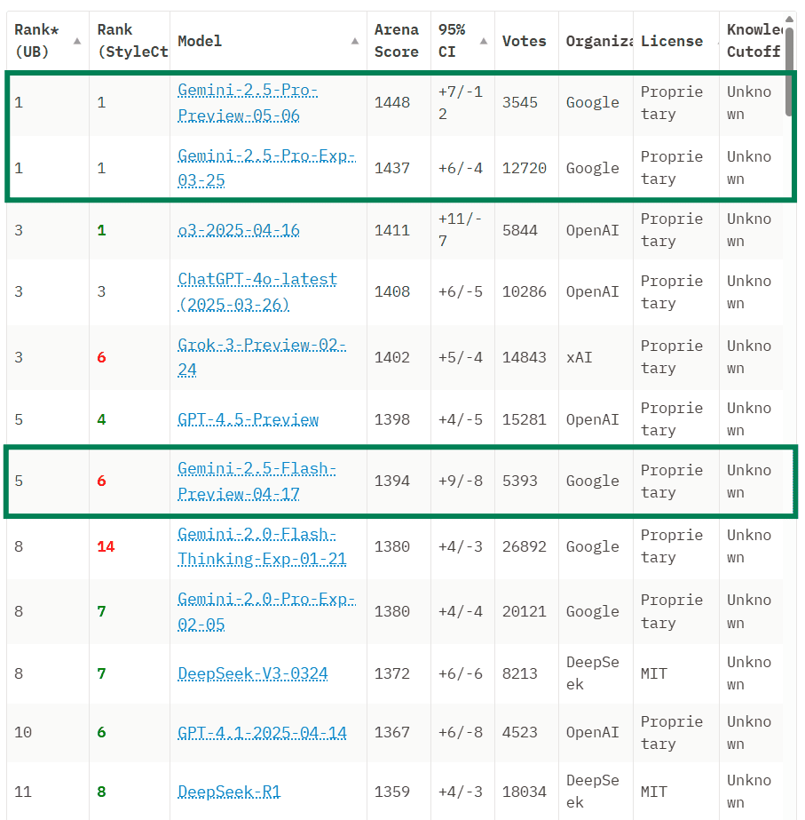Click scrollbar up arrow at top right
805x820 pixels.
[789, 20]
